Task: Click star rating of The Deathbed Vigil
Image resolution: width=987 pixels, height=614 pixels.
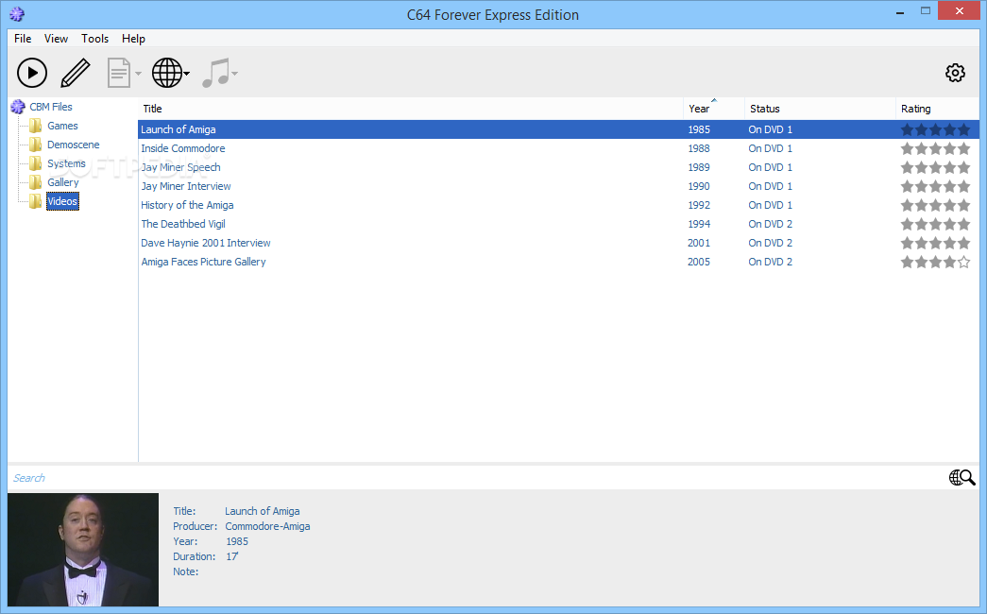Action: 935,224
